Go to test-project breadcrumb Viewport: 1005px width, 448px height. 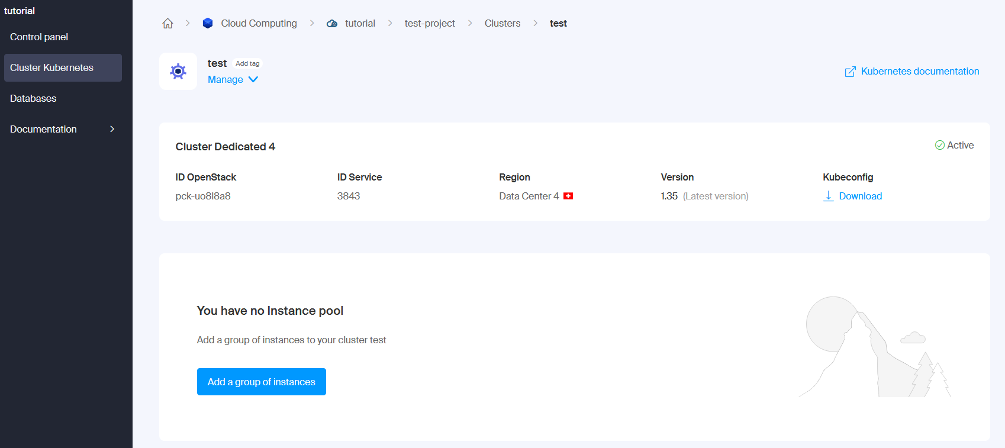coord(430,23)
